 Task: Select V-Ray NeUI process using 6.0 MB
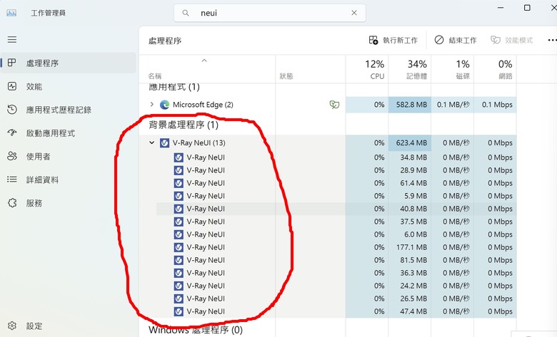click(336, 234)
